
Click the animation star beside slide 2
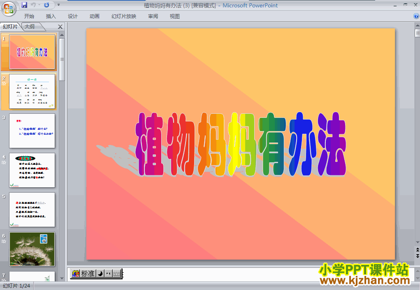tap(4, 84)
